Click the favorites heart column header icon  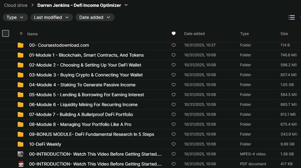(174, 34)
